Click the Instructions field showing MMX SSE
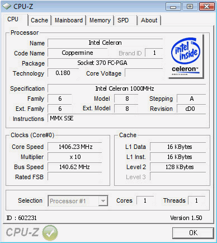217x243 pixels. 127,119
